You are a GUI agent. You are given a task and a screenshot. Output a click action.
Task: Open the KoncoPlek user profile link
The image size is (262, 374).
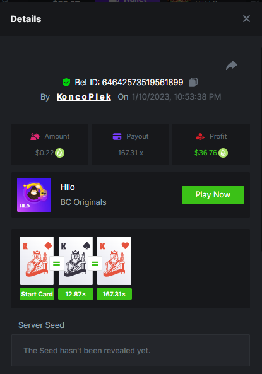84,97
